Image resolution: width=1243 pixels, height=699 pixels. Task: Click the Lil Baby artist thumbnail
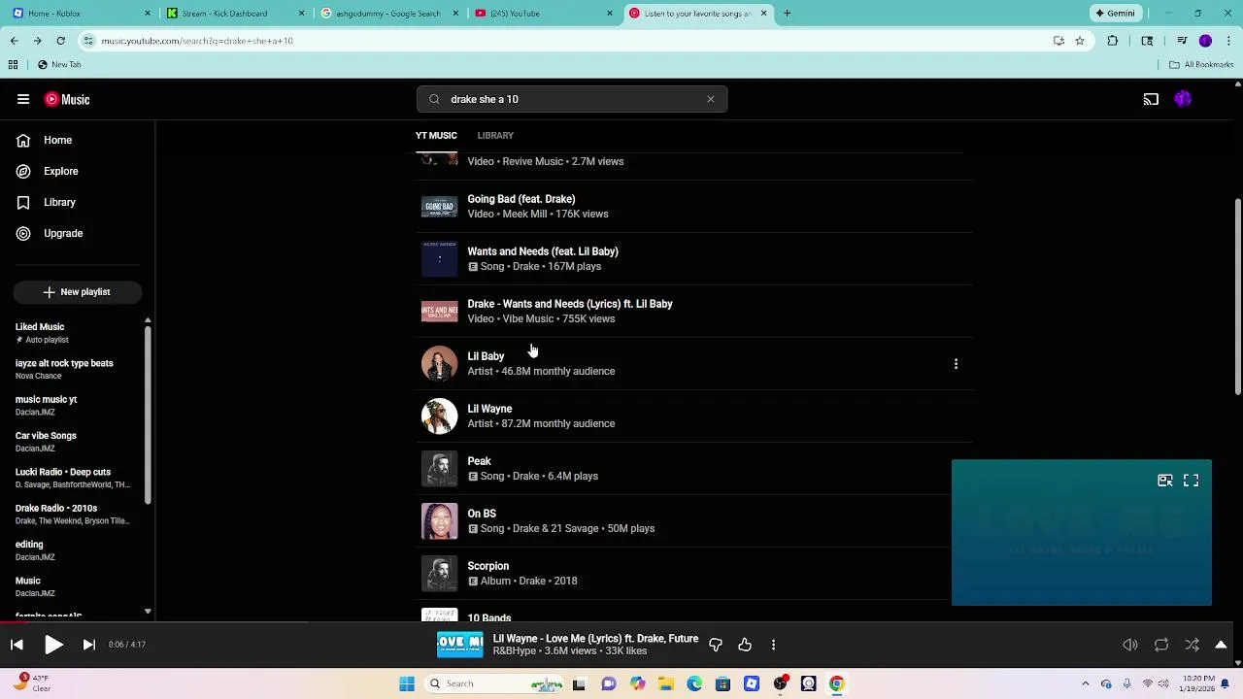[439, 363]
